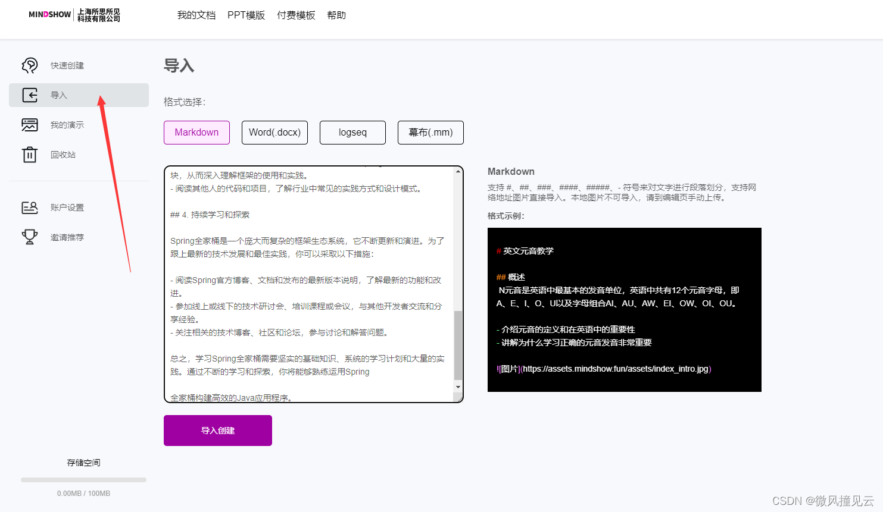This screenshot has height=512, width=883.
Task: Click the Markdown heading in the description panel
Action: (x=511, y=171)
